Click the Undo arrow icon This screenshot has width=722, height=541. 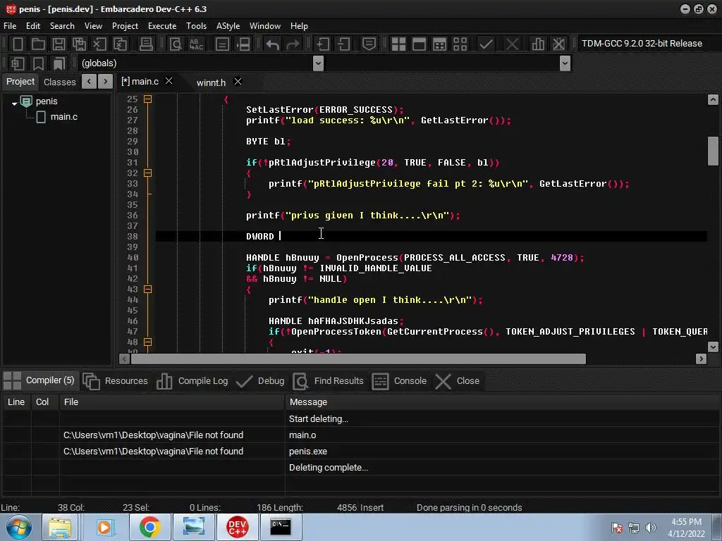[x=272, y=44]
